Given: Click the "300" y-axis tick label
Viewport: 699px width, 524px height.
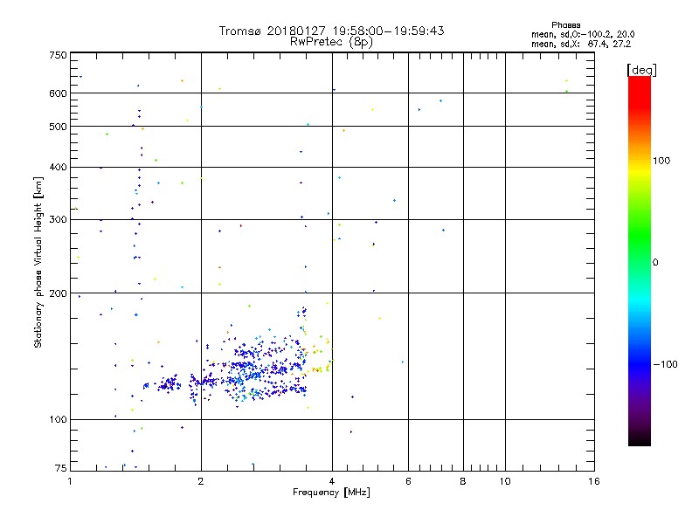Looking at the screenshot, I should pos(58,220).
